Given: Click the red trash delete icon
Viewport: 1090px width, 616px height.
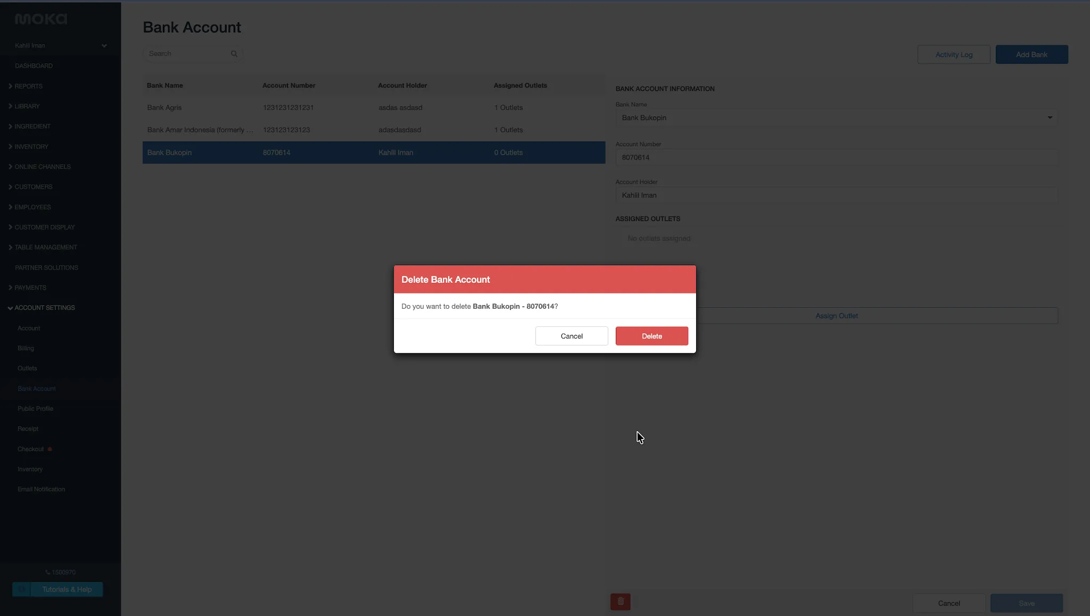Looking at the screenshot, I should point(620,602).
